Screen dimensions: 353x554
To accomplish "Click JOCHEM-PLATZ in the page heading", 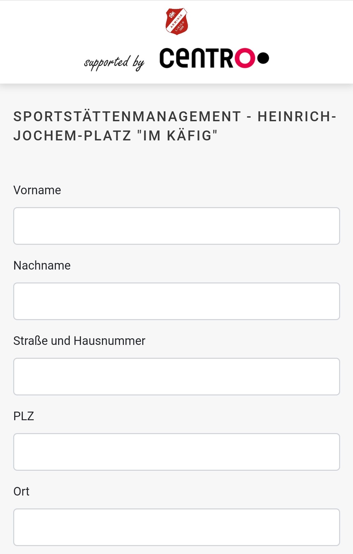I will pos(72,136).
